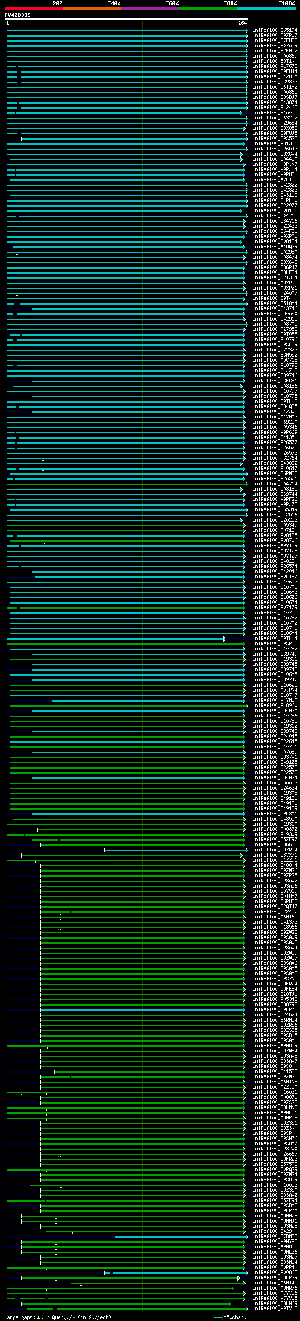
Task: Click the cyan alignment bar for UniRef100_P00868
Action: [177, 1272]
